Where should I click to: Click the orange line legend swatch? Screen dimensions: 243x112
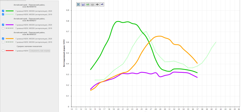point(10,39)
